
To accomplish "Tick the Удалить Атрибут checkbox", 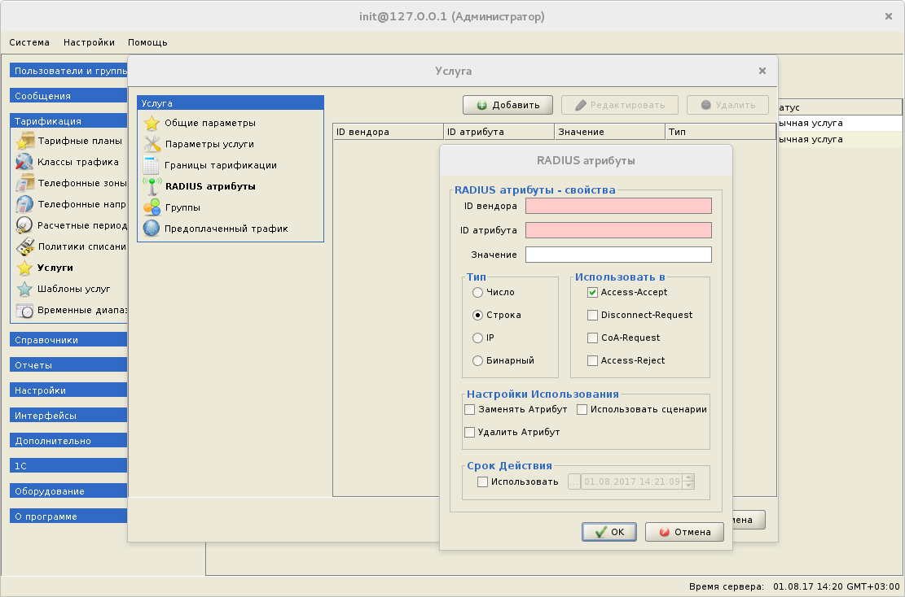I will point(469,432).
